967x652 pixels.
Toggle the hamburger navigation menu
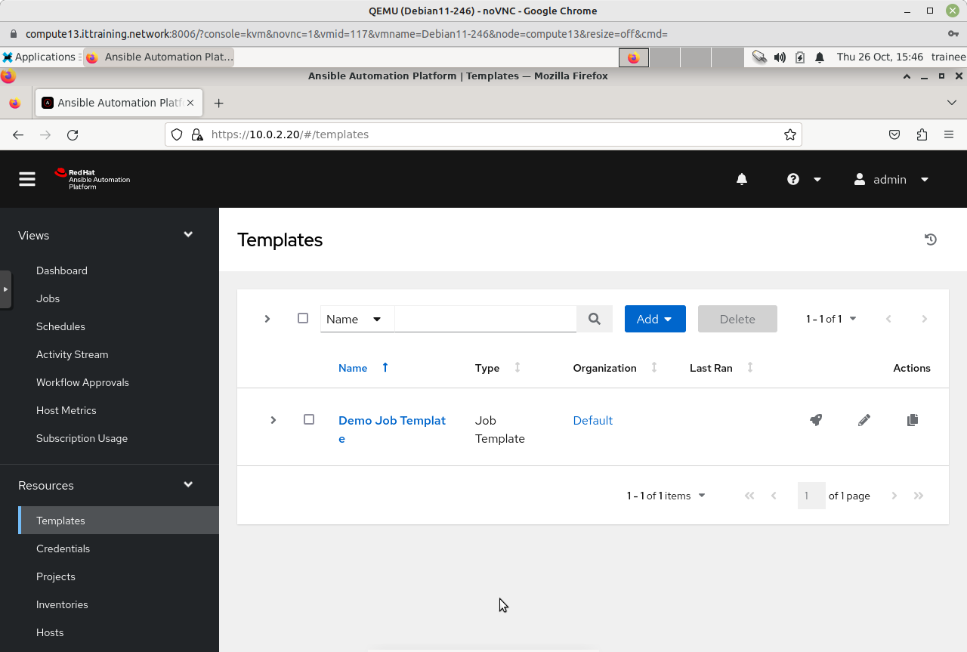coord(27,179)
